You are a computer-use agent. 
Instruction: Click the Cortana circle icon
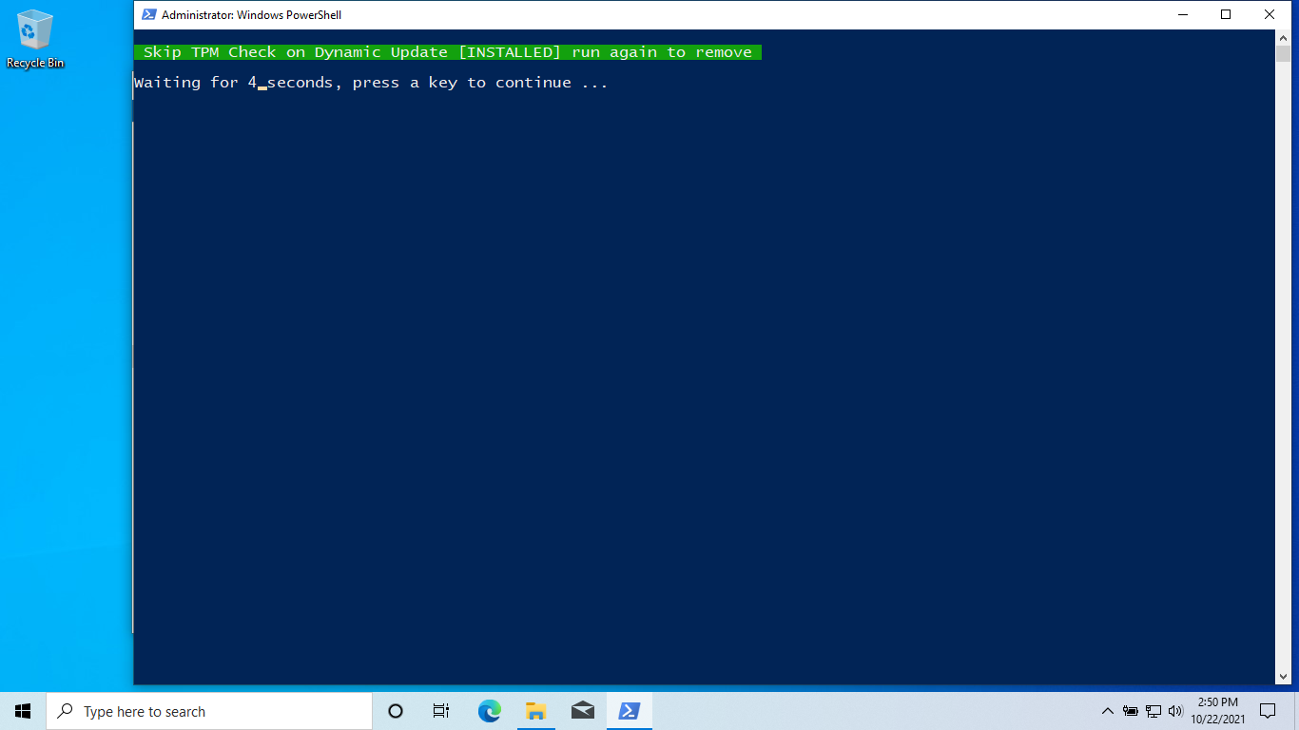pyautogui.click(x=396, y=711)
